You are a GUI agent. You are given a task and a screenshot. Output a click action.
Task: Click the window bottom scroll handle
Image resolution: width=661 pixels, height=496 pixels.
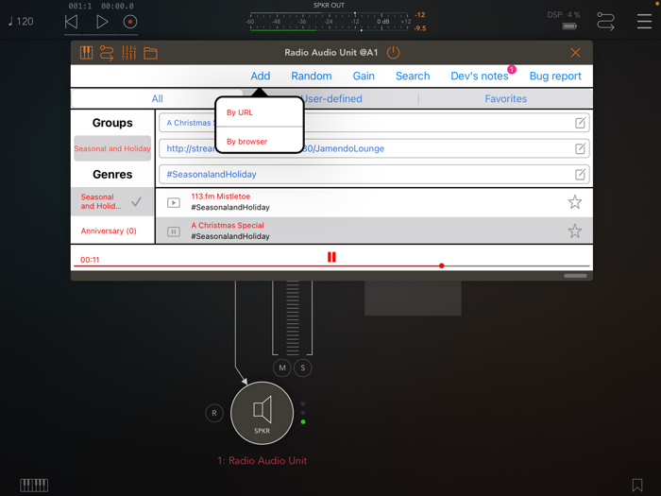pos(575,276)
